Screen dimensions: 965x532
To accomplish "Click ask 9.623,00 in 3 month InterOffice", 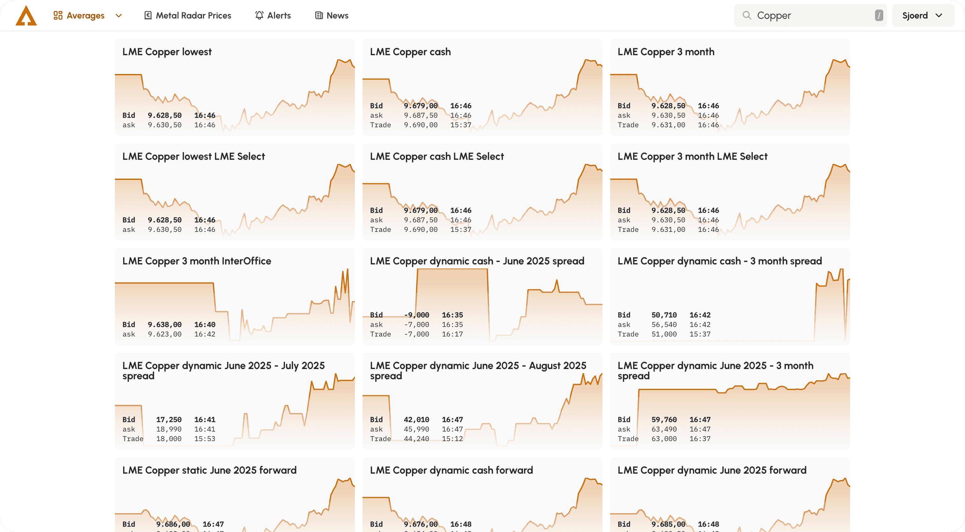I will pyautogui.click(x=165, y=334).
